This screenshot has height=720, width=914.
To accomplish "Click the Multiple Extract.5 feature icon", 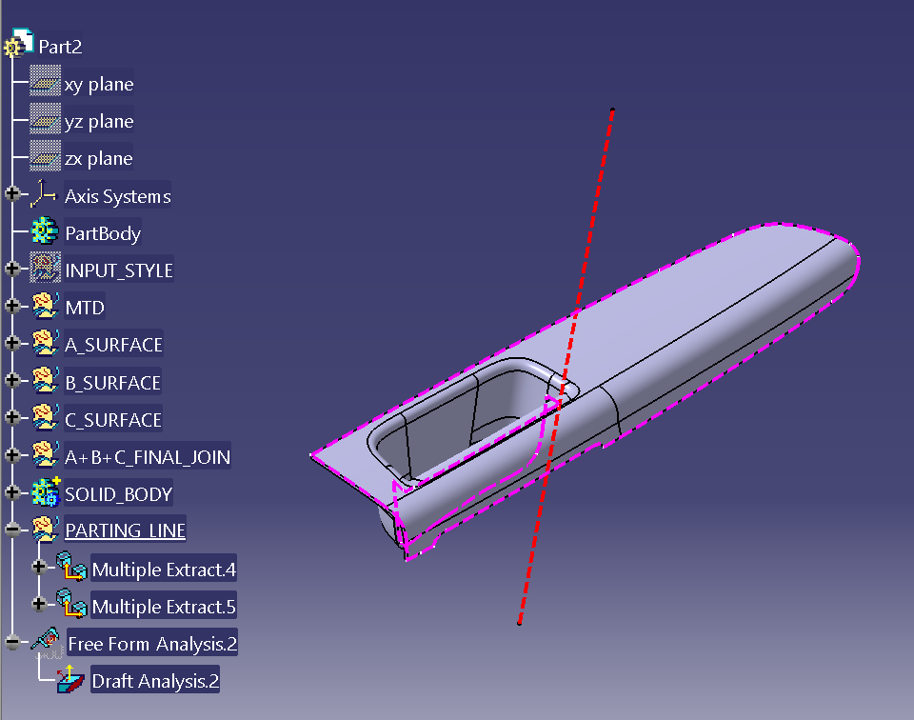I will click(x=71, y=604).
